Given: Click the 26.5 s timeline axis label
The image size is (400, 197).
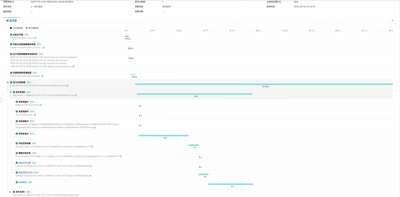Looking at the screenshot, I should tap(258, 31).
